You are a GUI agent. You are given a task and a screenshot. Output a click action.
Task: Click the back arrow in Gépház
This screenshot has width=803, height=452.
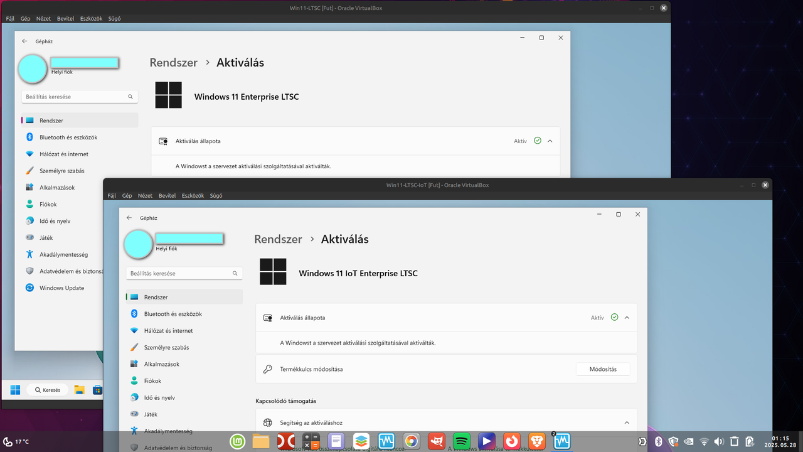(129, 218)
